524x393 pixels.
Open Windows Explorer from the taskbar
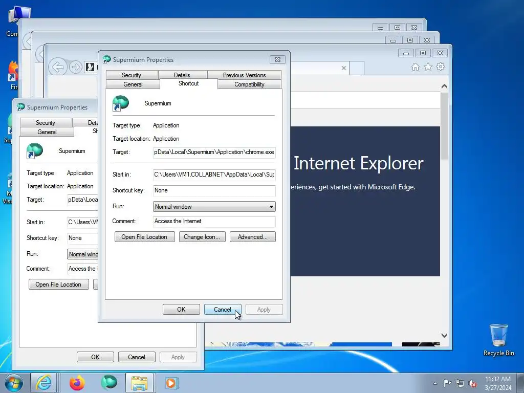click(x=139, y=383)
